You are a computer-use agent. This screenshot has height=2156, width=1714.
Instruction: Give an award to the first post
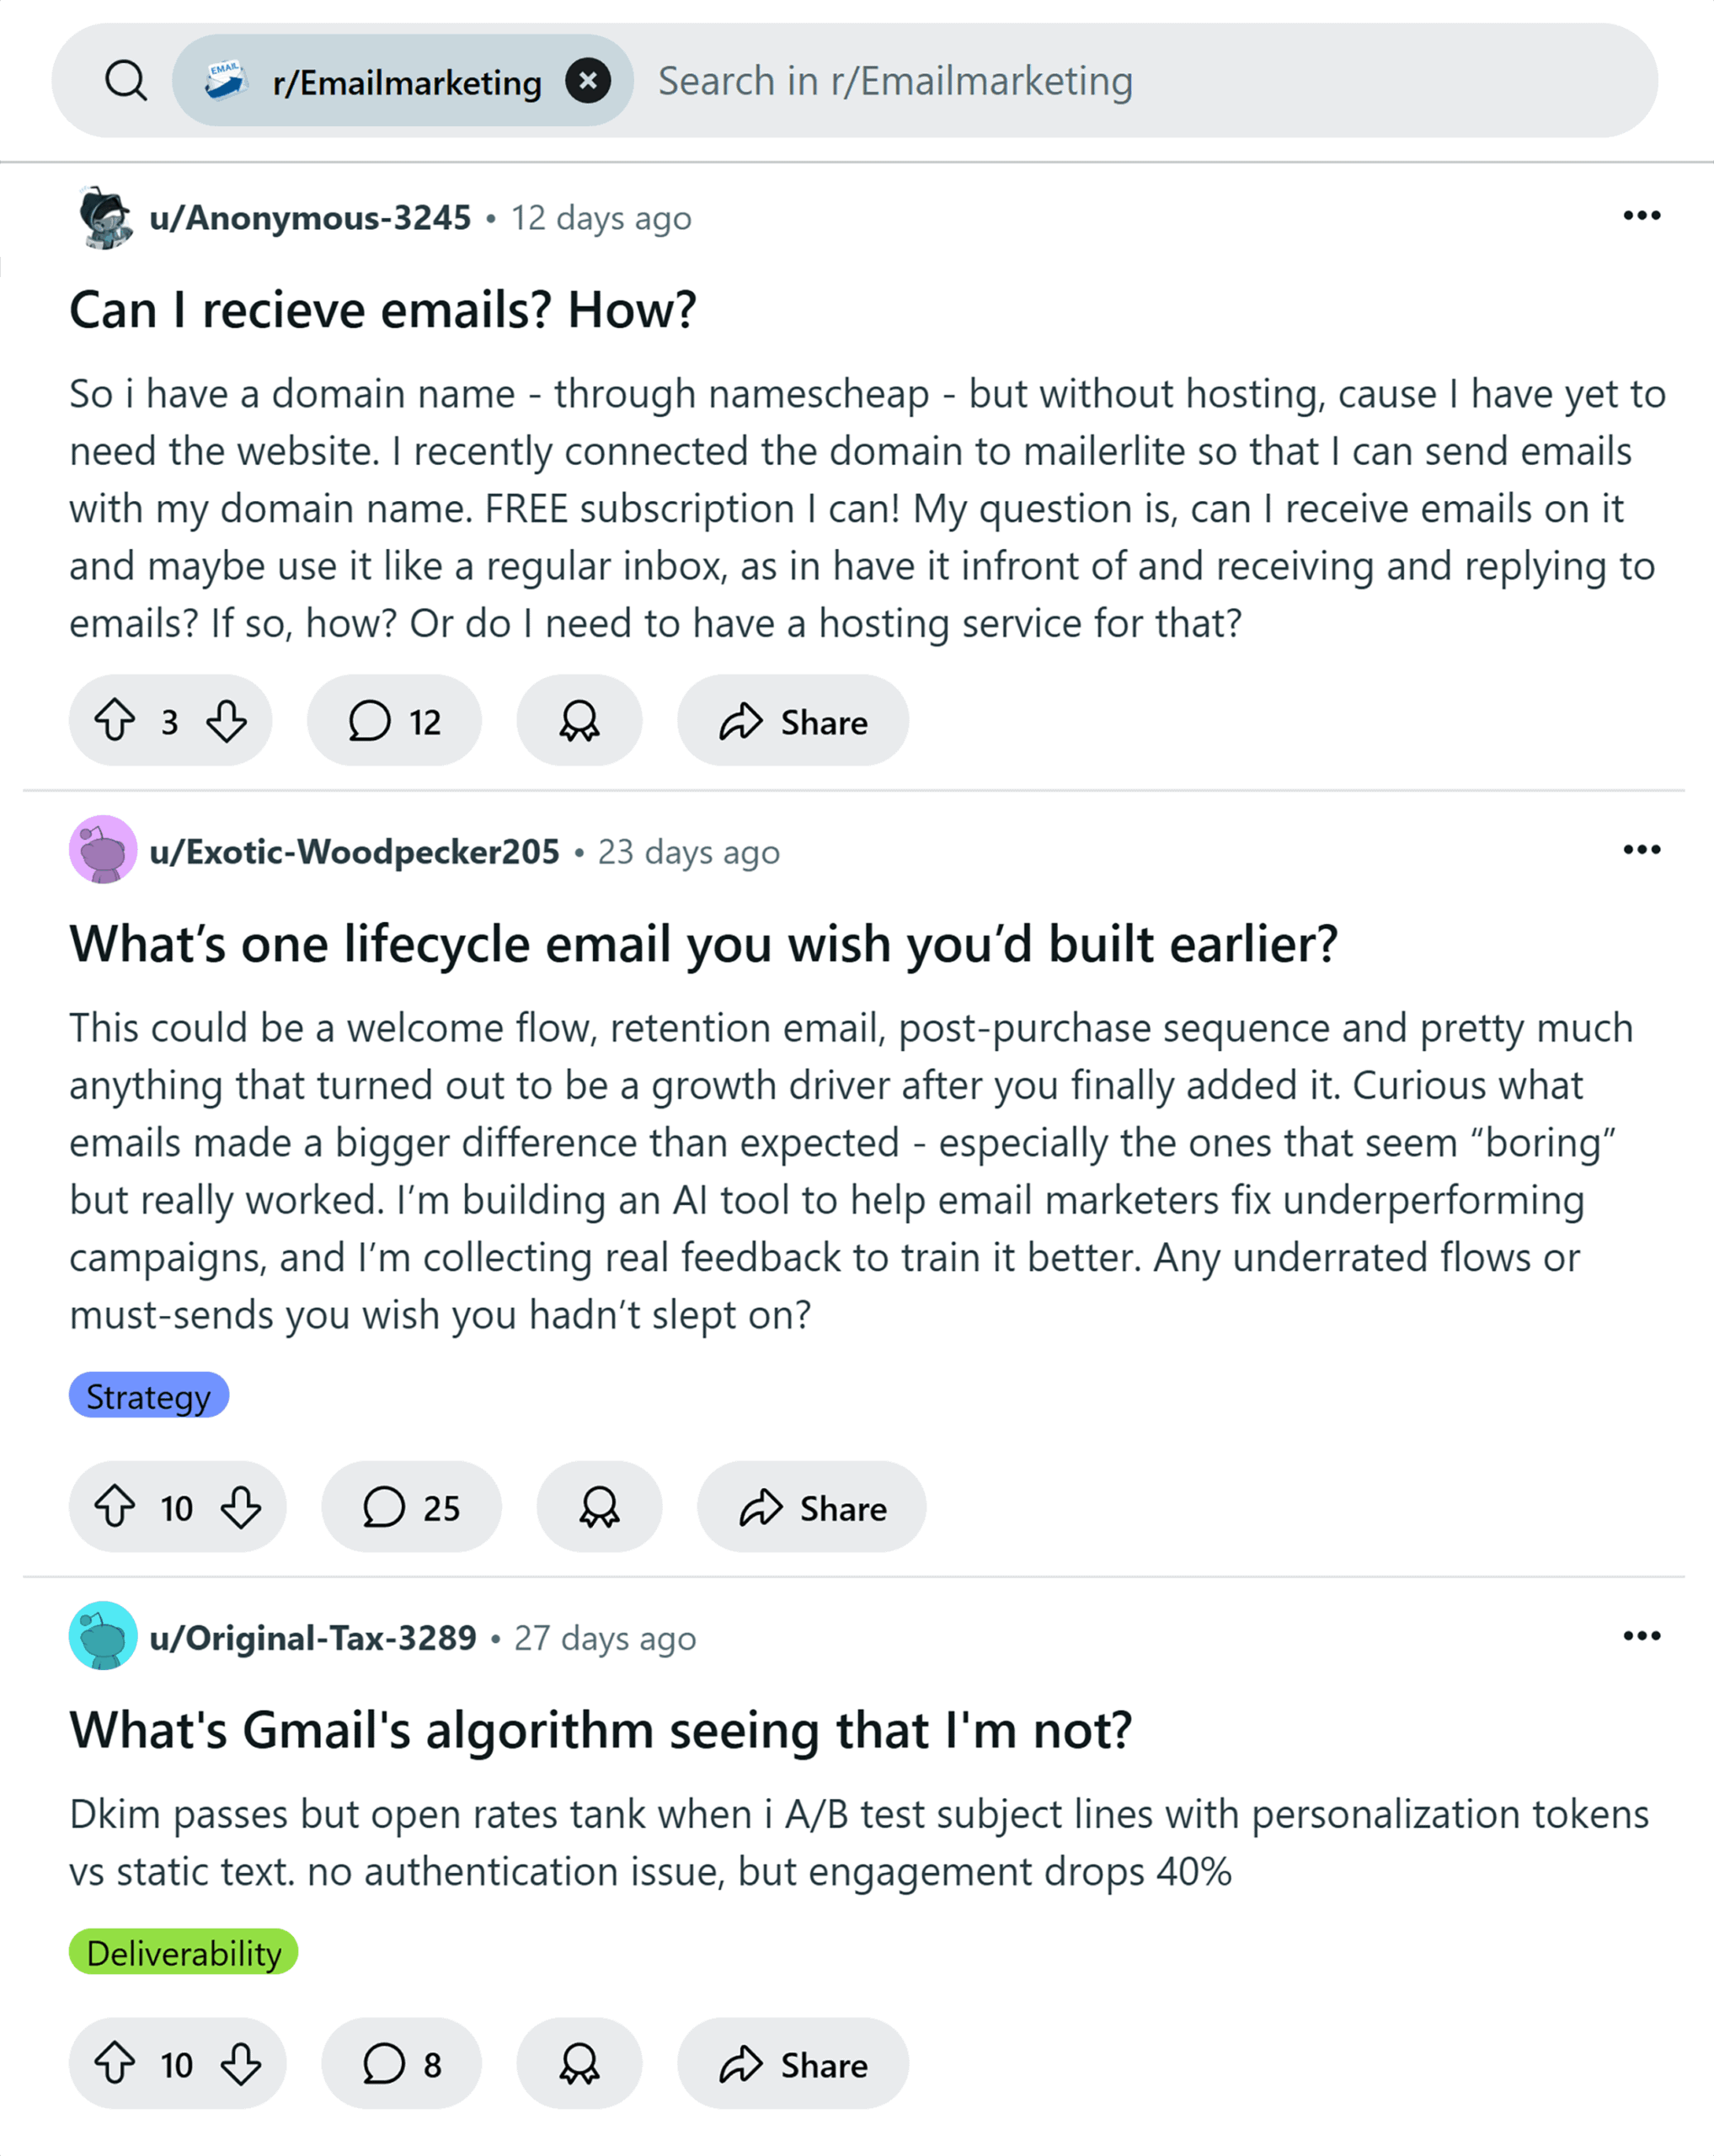(579, 721)
